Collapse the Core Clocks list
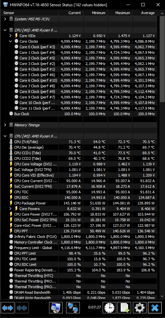Viewport: 165px width, 318px height. 11,41
